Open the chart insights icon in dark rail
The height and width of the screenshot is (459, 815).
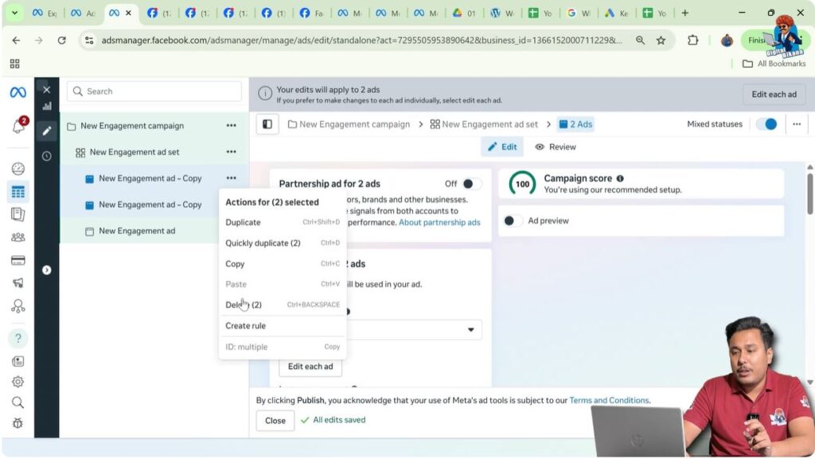(x=47, y=107)
